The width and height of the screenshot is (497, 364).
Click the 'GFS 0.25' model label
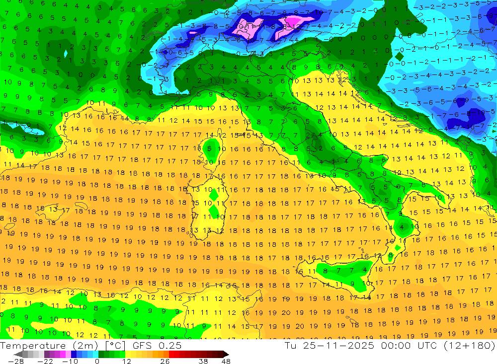[x=157, y=346]
